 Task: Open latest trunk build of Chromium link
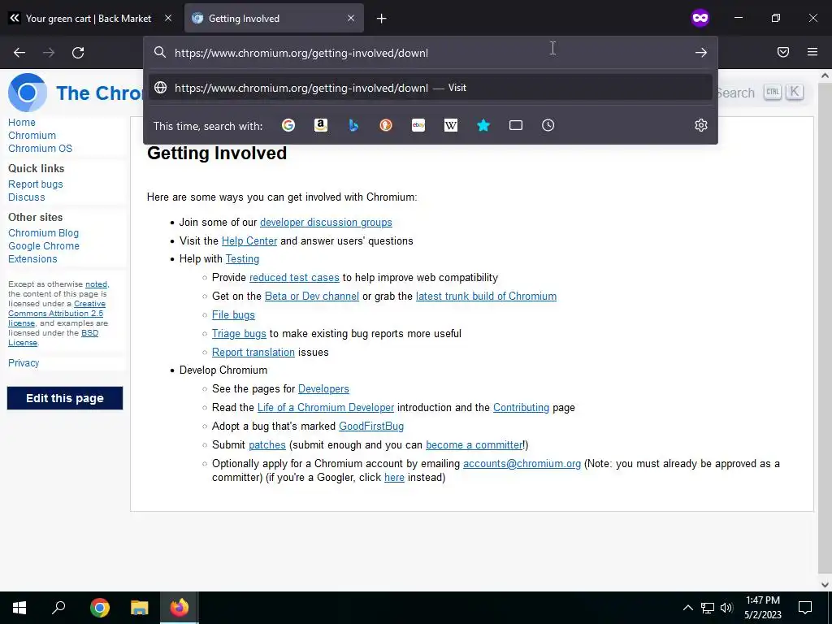(x=486, y=296)
